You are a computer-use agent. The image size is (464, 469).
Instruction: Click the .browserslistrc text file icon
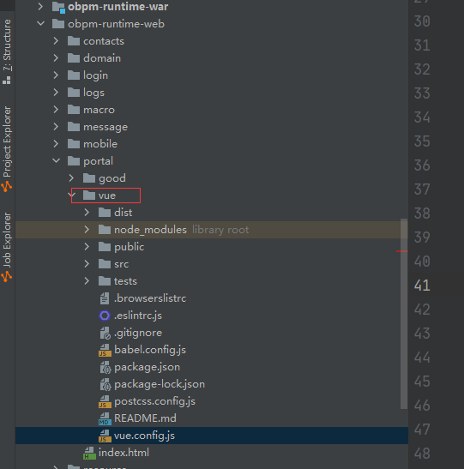pos(105,298)
